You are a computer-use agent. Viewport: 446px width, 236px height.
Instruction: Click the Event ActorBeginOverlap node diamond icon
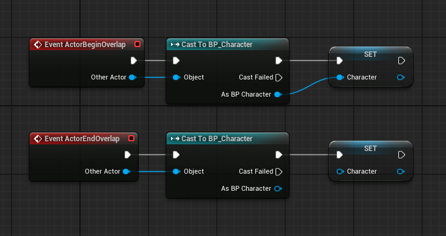tap(37, 45)
